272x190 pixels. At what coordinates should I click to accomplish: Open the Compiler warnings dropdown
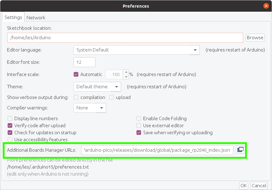click(x=101, y=108)
